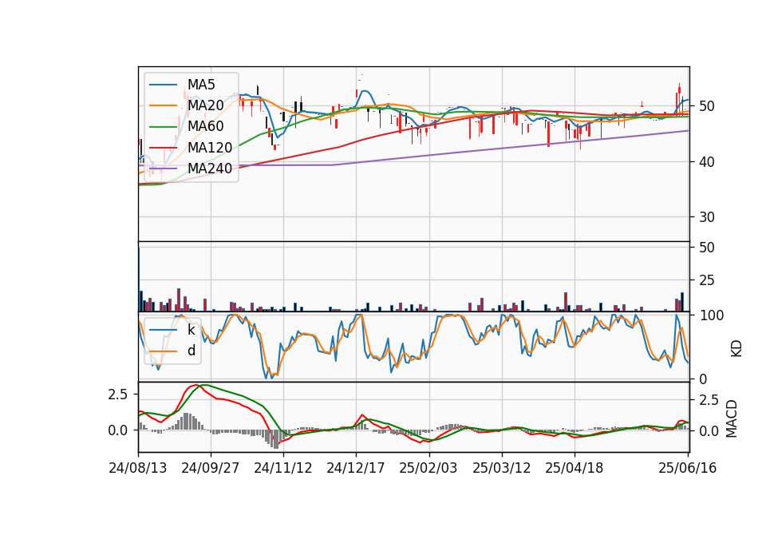Click the 25/04/18 date tick label
This screenshot has height=551, width=766.
pos(574,468)
